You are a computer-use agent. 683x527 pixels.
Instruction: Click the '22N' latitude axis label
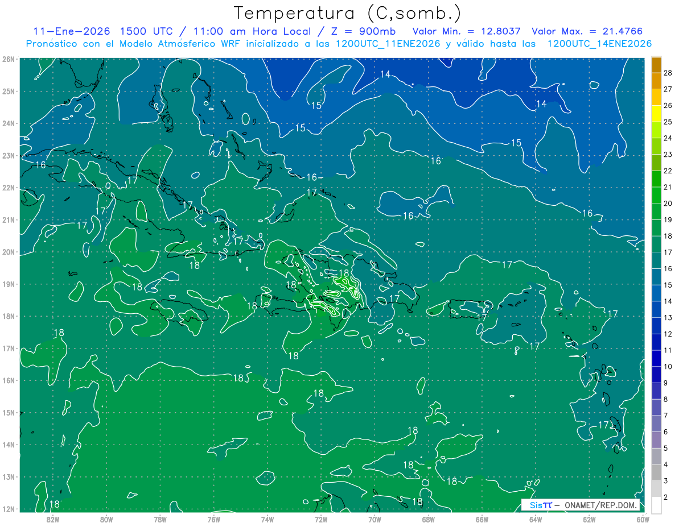coord(9,188)
